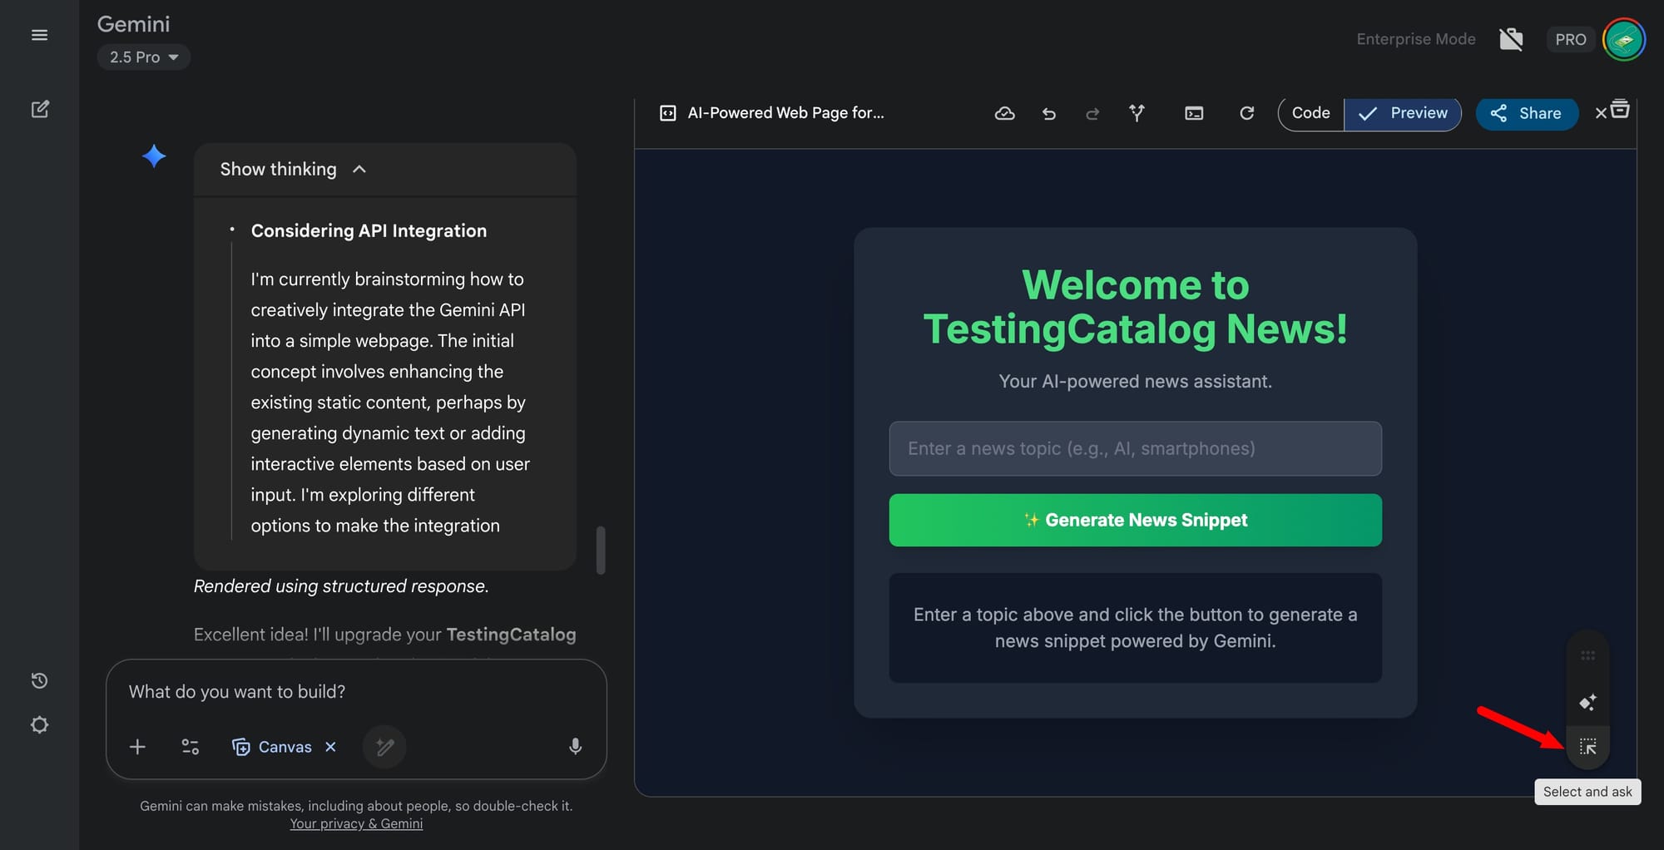Open the console terminal icon
Image resolution: width=1664 pixels, height=850 pixels.
[x=1194, y=114]
